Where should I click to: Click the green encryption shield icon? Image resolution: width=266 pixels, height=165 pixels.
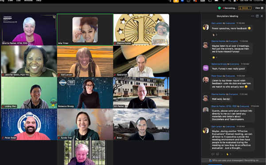tap(219, 8)
